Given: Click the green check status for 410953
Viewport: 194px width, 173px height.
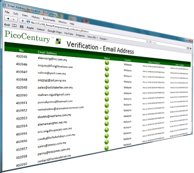Looking at the screenshot, I should click(x=107, y=111).
